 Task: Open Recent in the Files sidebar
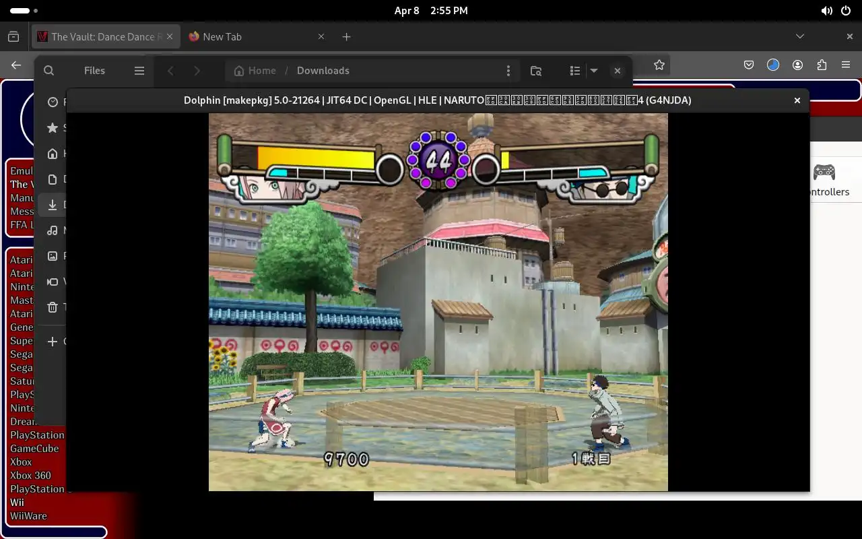tap(53, 102)
